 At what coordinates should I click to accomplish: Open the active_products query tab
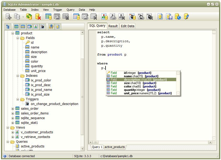115,147
